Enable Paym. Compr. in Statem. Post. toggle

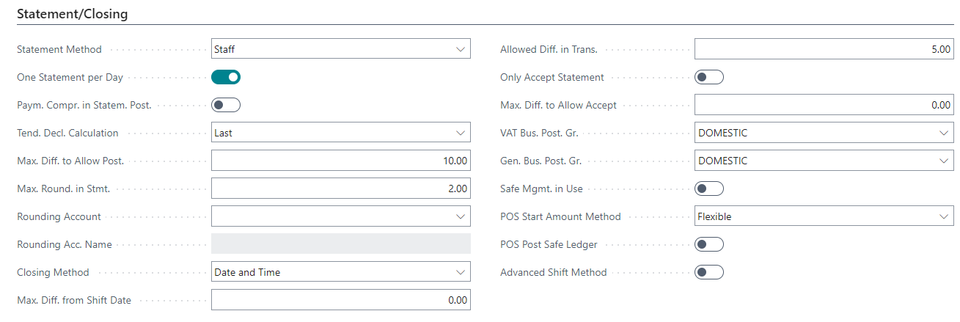(226, 105)
